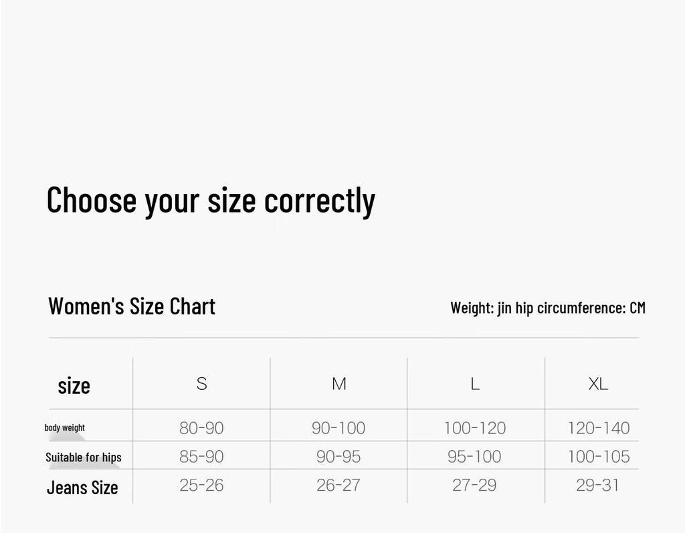Click the 'size' row label

(x=74, y=386)
